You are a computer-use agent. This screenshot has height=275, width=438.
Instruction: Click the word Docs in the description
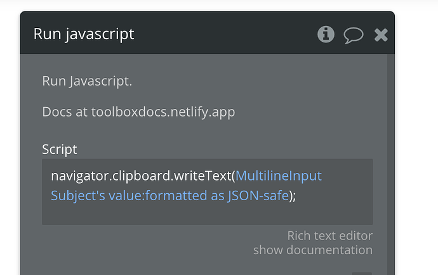click(56, 112)
